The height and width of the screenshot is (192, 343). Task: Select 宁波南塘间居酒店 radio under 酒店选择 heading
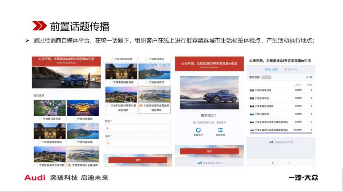click(39, 142)
